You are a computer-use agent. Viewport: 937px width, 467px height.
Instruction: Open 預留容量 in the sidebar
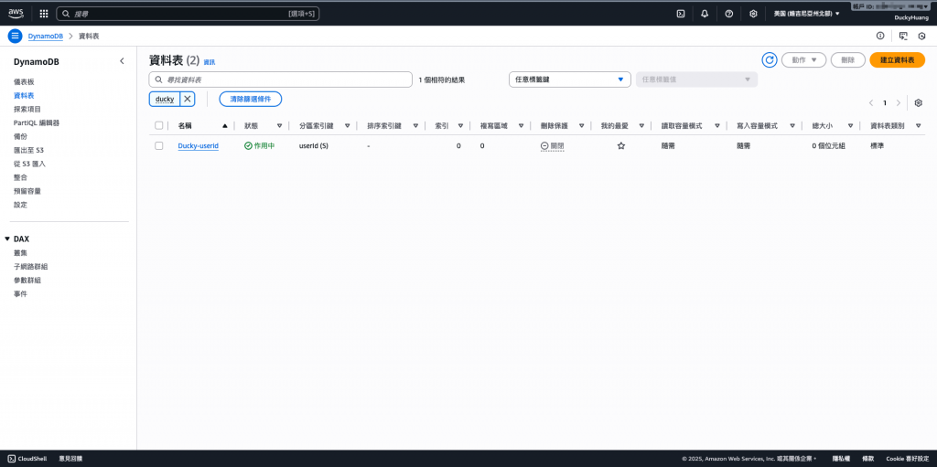click(27, 191)
